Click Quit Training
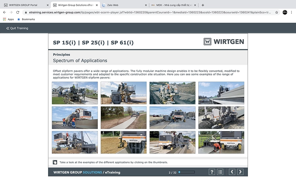The height and width of the screenshot is (185, 296). coord(17,28)
